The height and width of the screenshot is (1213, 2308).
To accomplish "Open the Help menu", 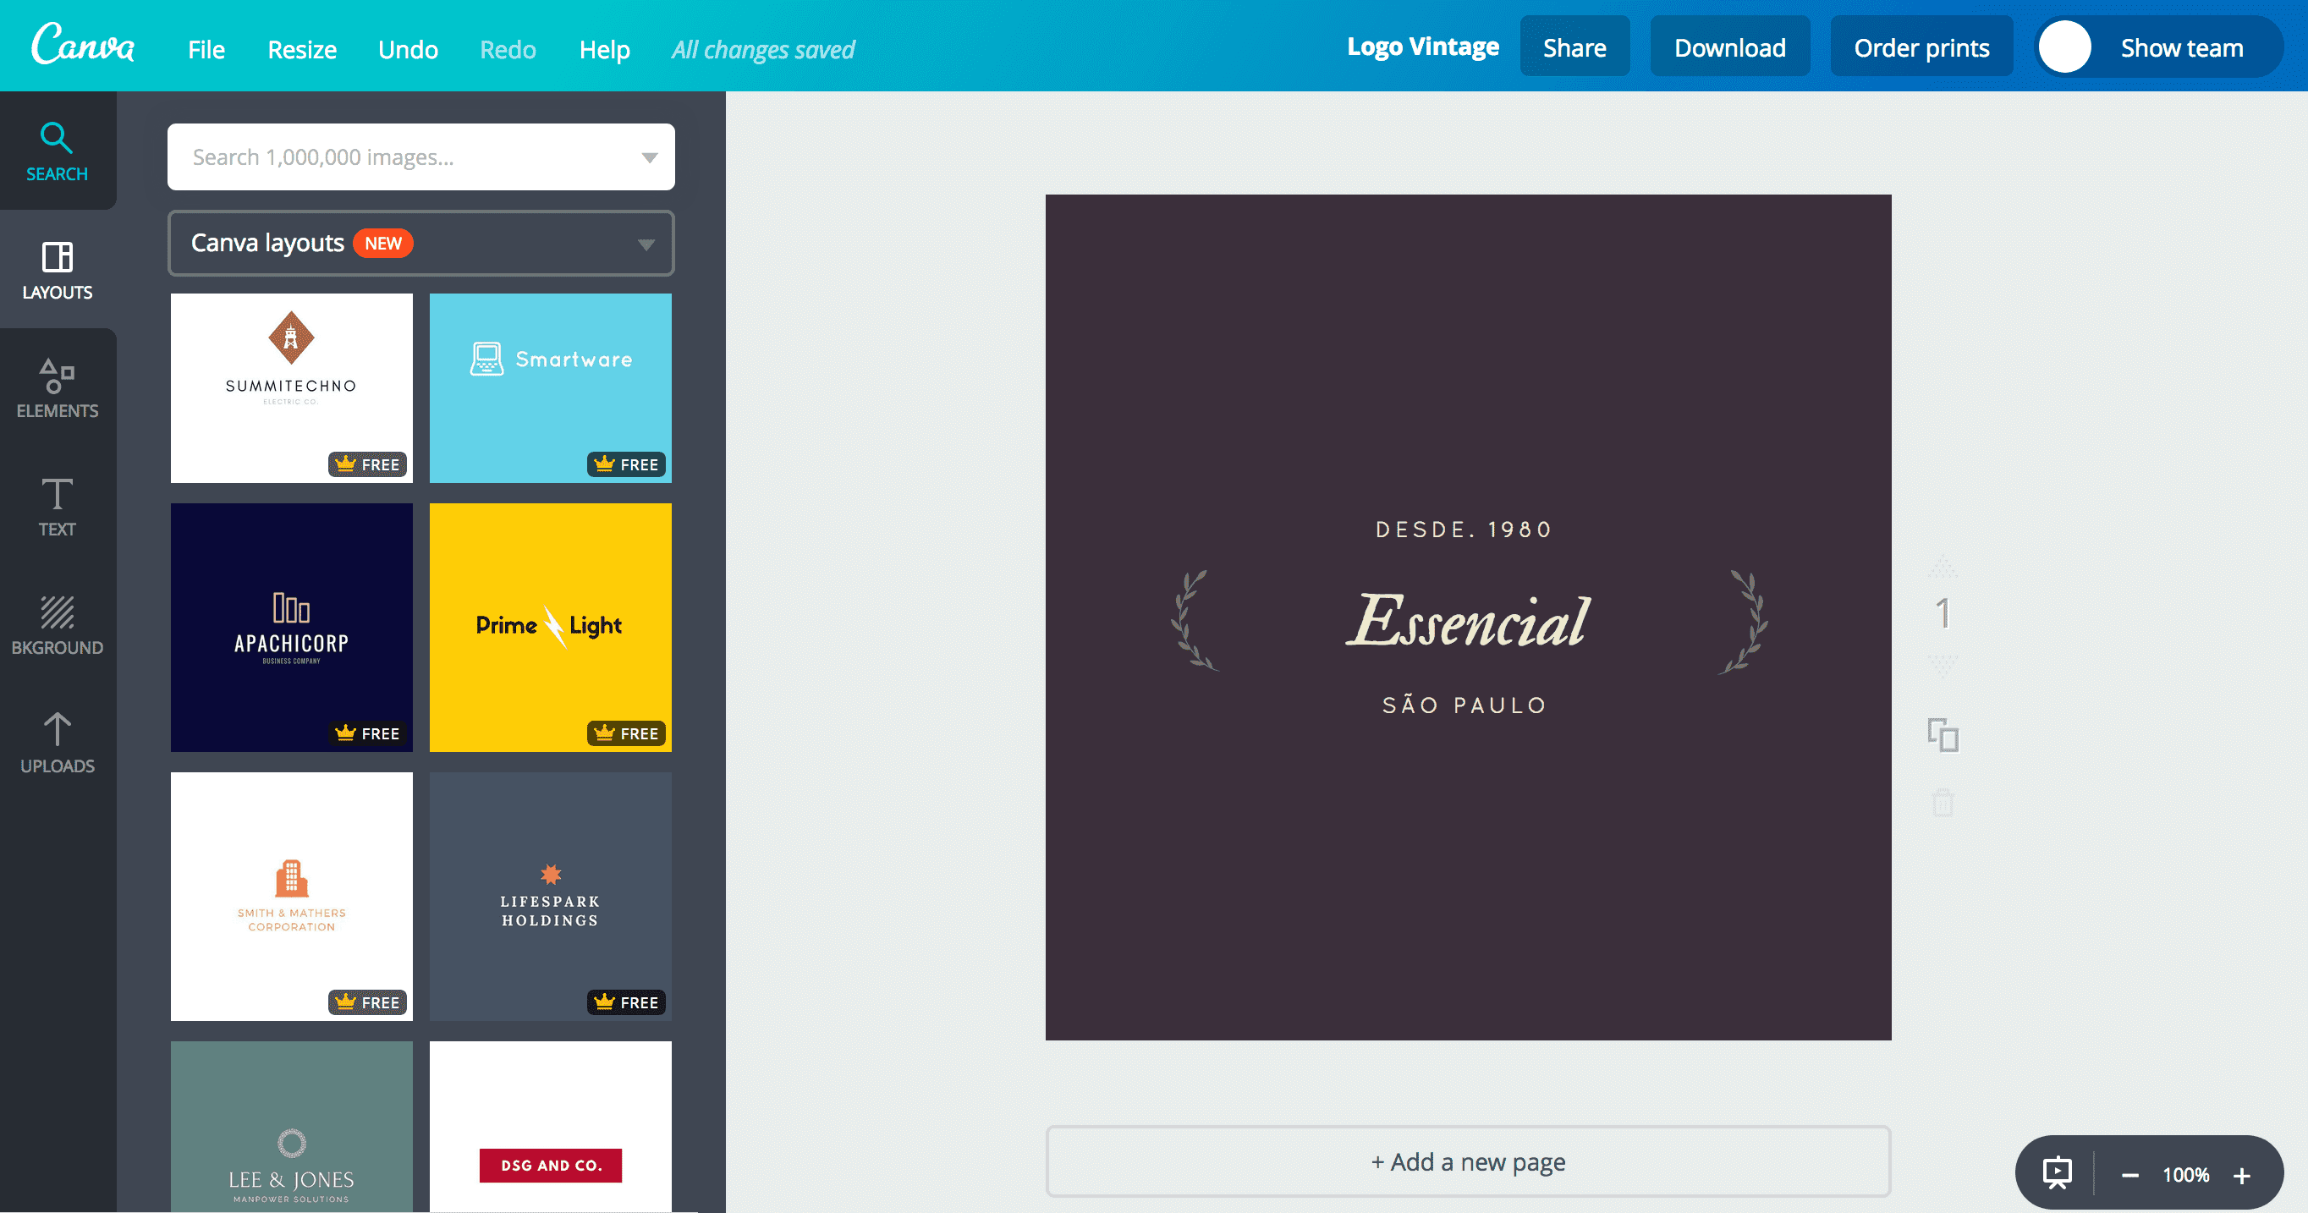I will (605, 49).
